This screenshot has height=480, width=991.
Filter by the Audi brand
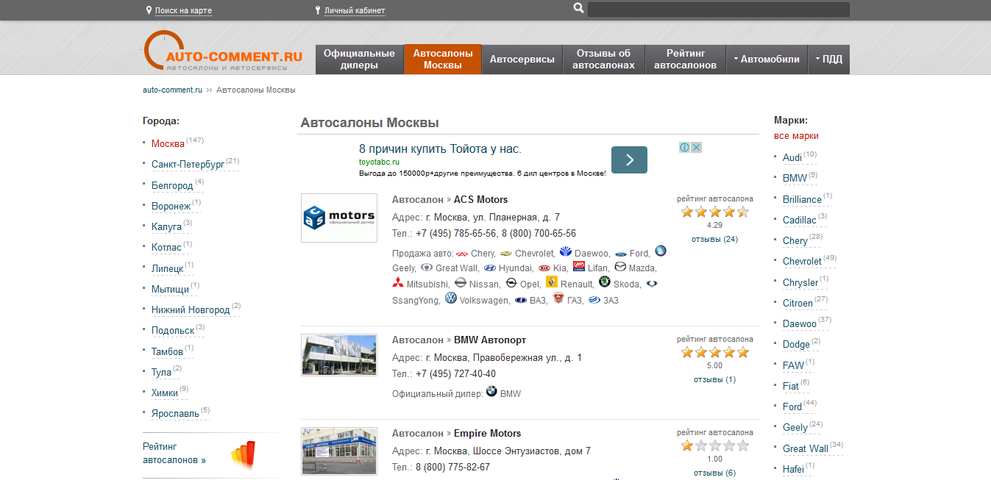click(x=792, y=157)
